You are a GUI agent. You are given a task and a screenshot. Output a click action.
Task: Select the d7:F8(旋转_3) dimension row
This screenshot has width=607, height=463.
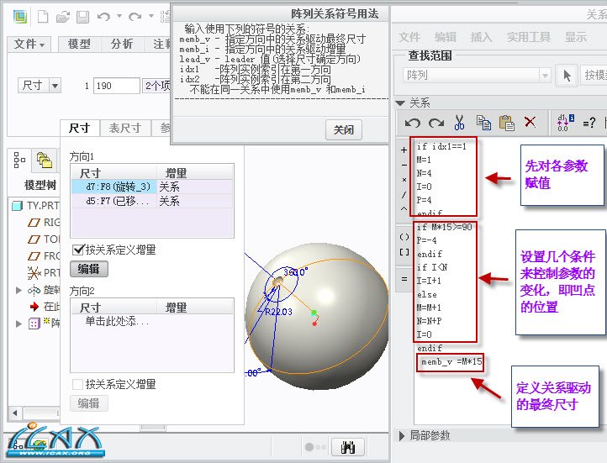point(152,187)
